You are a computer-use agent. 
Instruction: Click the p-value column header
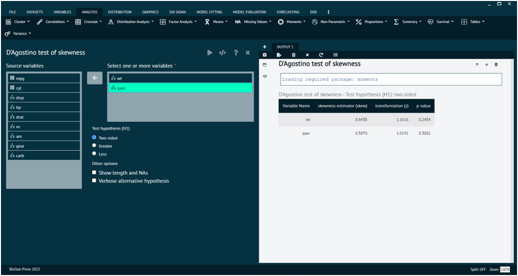tap(422, 106)
